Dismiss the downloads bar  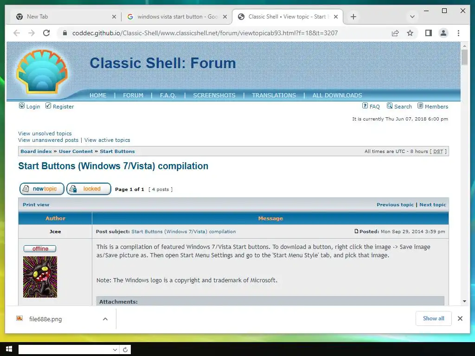point(460,318)
